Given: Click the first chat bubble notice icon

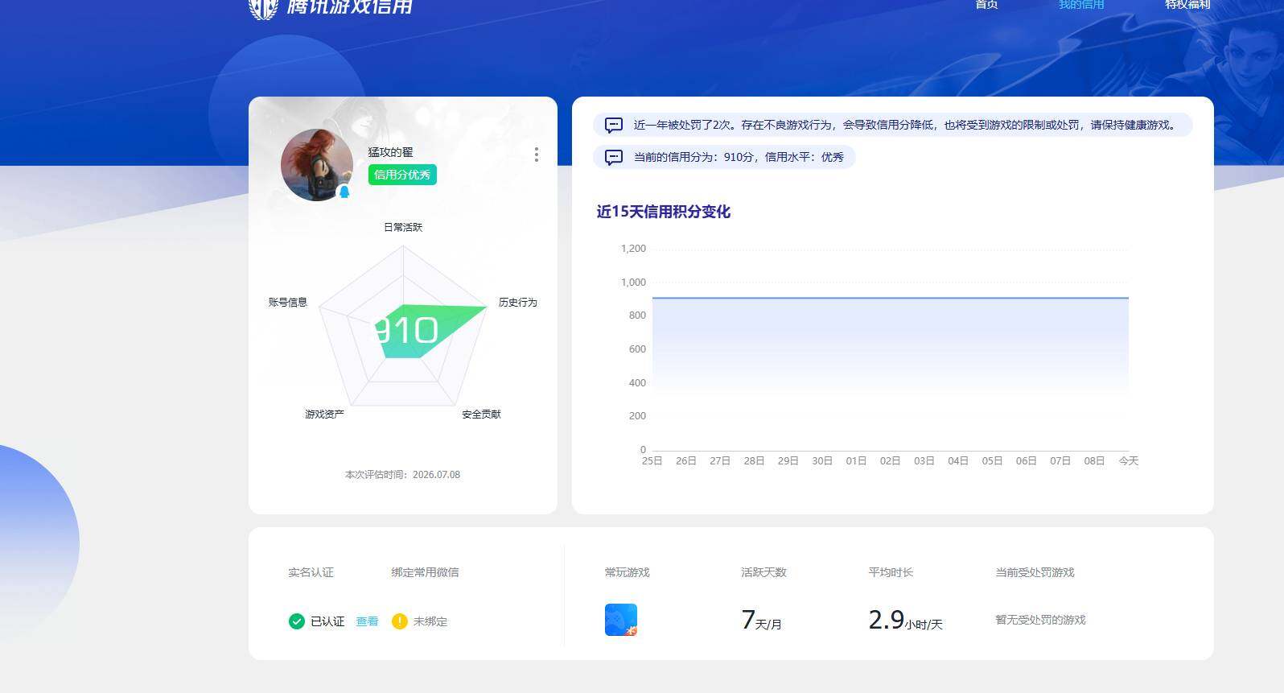Looking at the screenshot, I should pyautogui.click(x=614, y=125).
